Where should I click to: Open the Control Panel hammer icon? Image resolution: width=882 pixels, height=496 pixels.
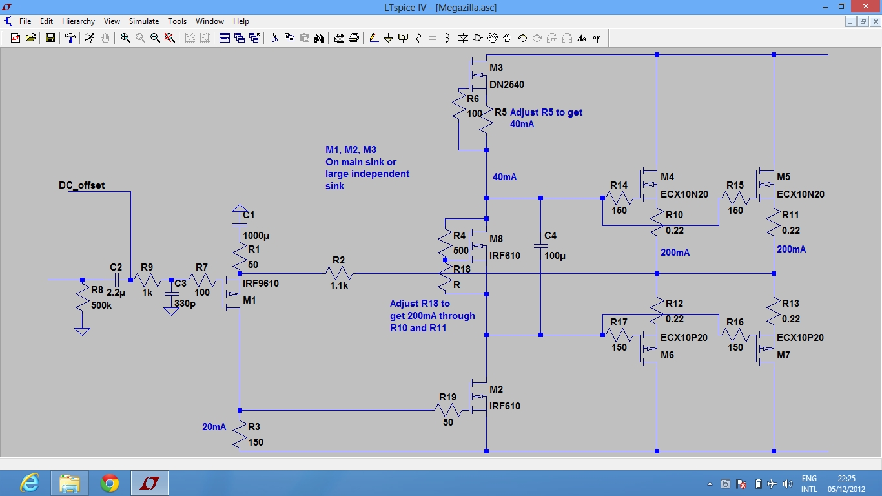pos(70,38)
